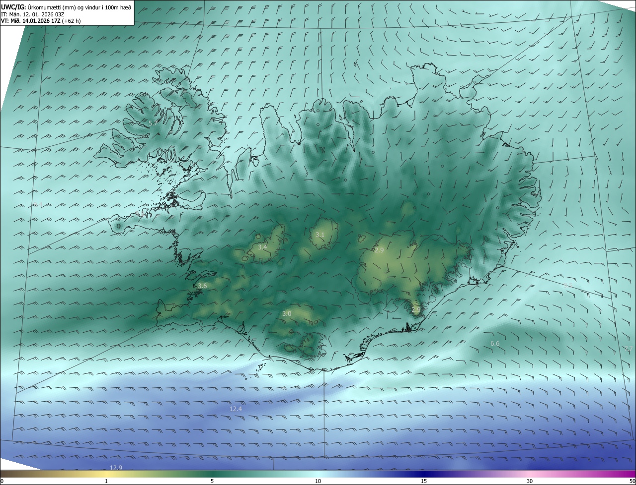
Task: Click the 12.9 value above the colour bar
Action: click(116, 467)
